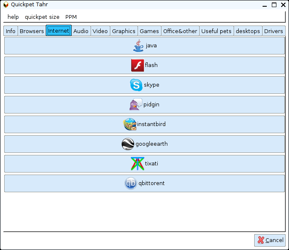Select the Games tab

point(149,31)
